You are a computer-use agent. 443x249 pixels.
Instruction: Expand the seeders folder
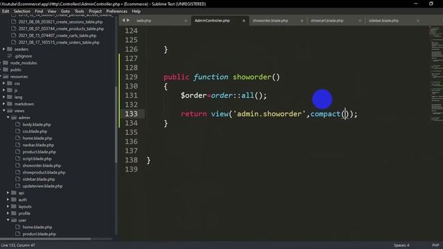click(x=4, y=49)
